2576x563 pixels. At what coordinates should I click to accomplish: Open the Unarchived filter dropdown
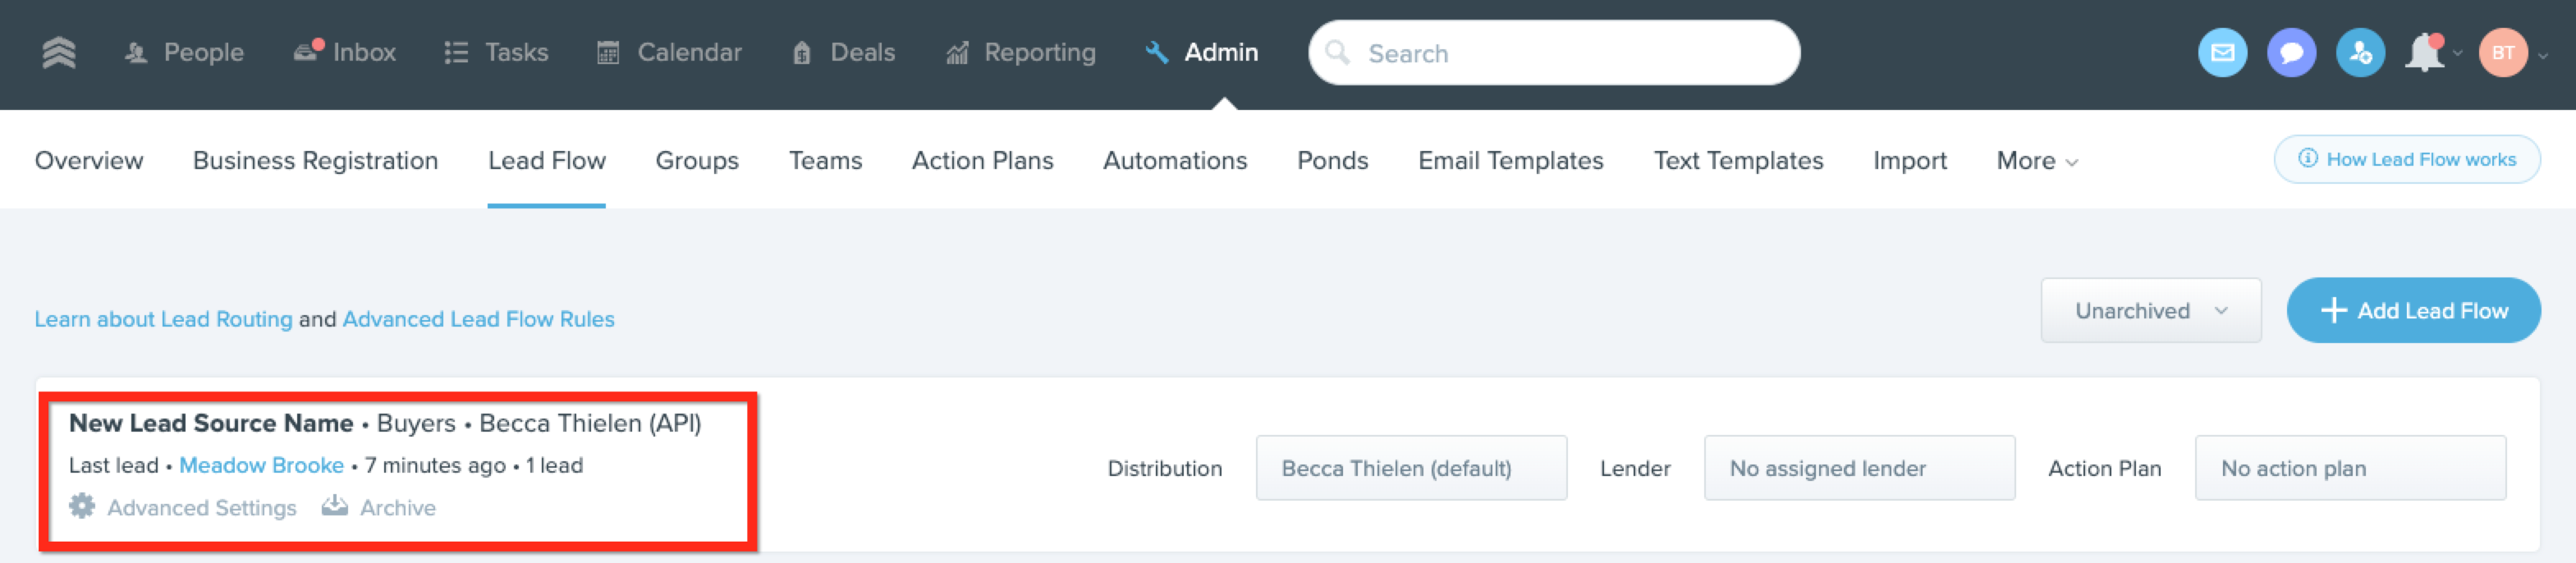tap(2150, 311)
